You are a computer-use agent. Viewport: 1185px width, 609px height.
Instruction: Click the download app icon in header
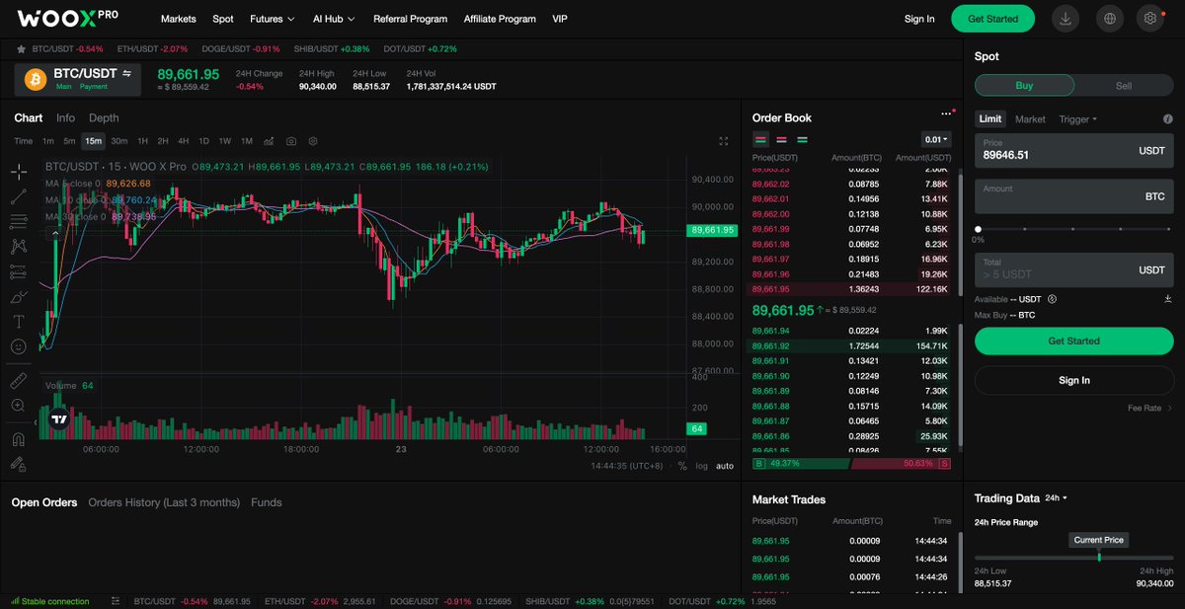1065,18
